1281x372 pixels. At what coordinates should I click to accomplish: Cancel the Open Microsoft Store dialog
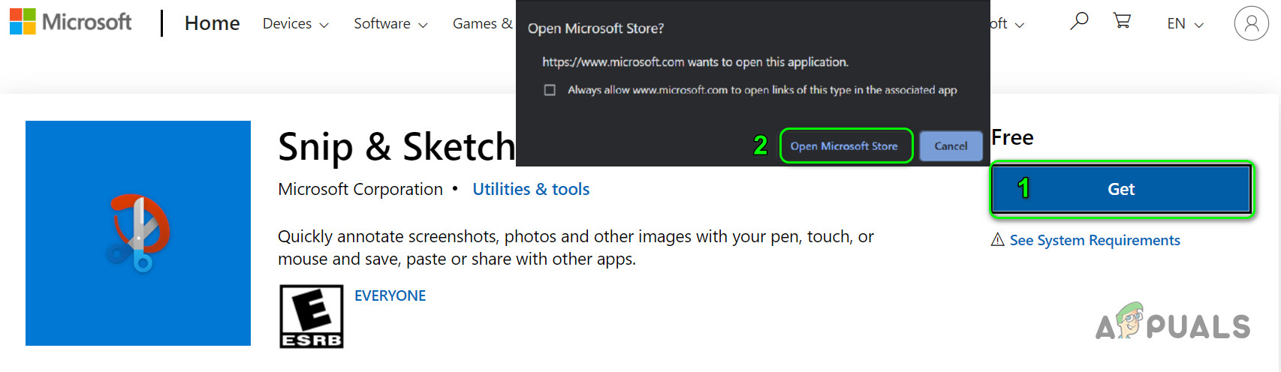(x=951, y=146)
